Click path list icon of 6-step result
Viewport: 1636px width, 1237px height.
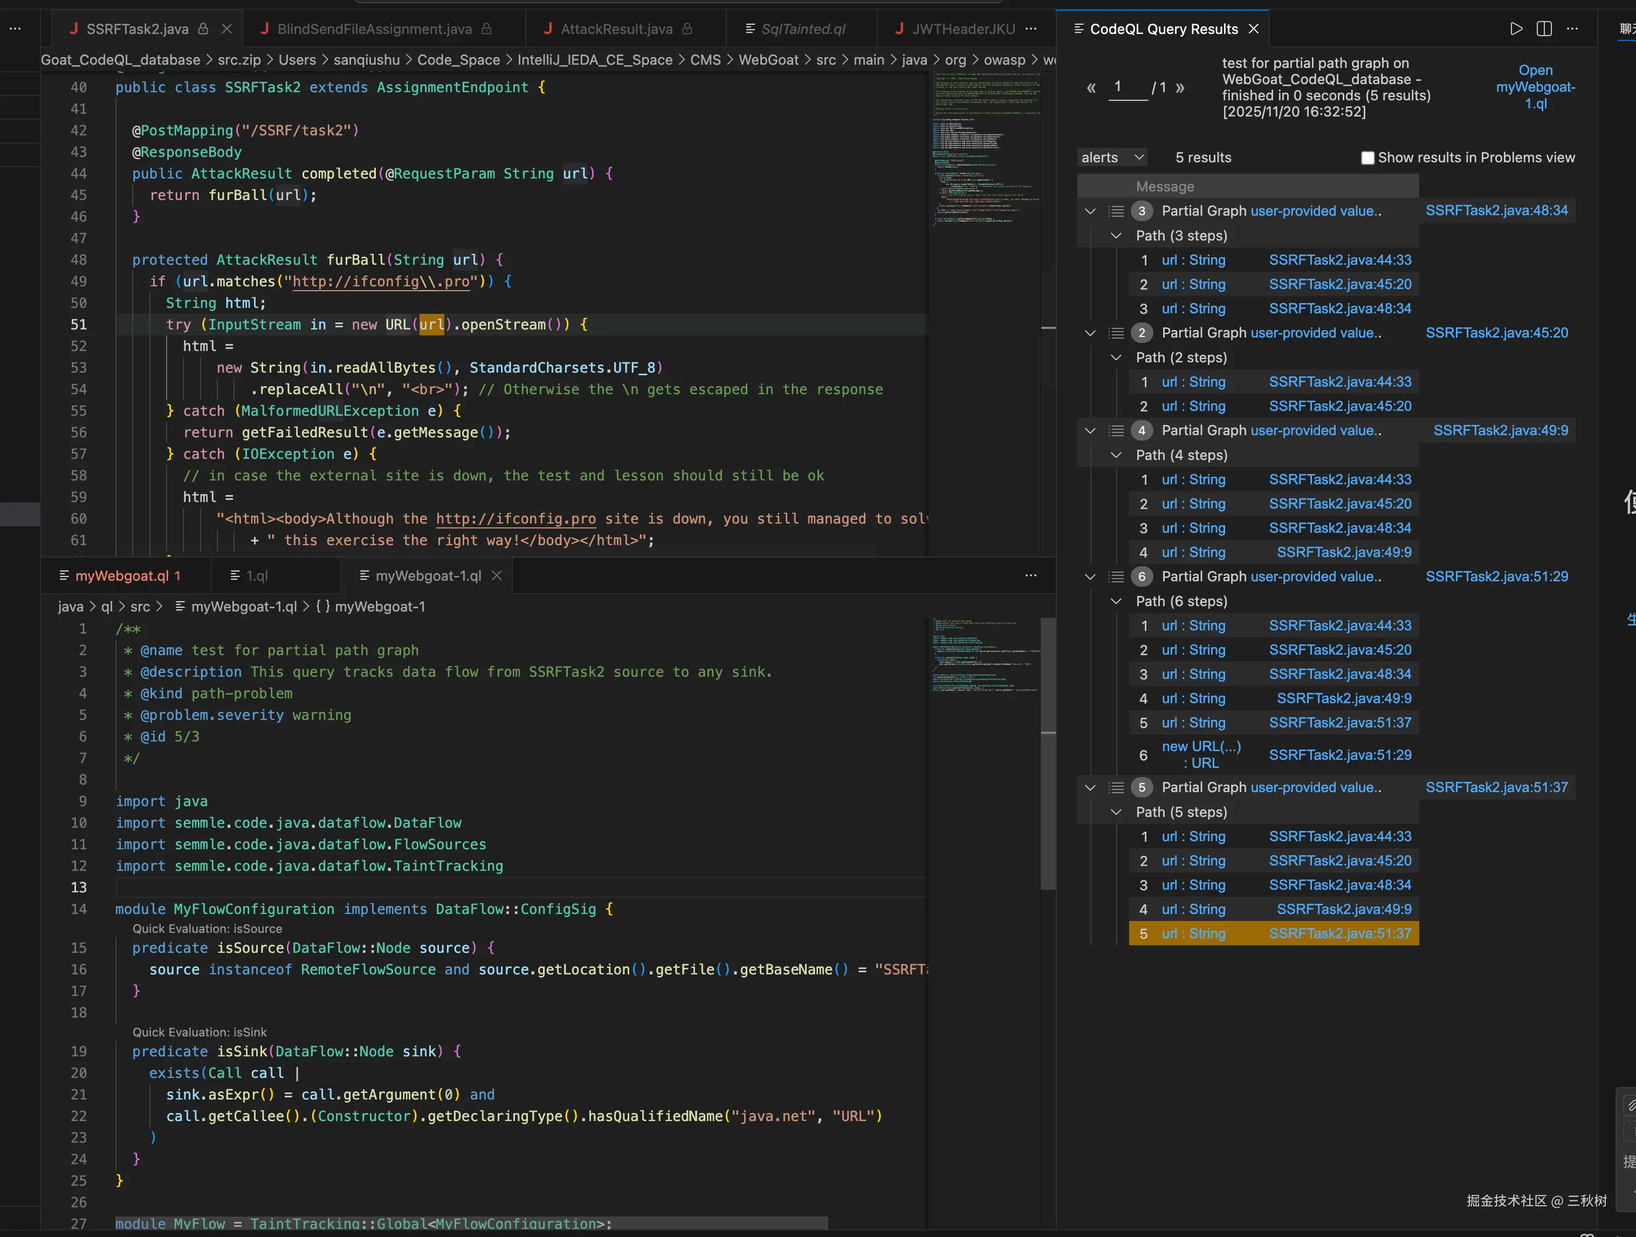pos(1116,577)
